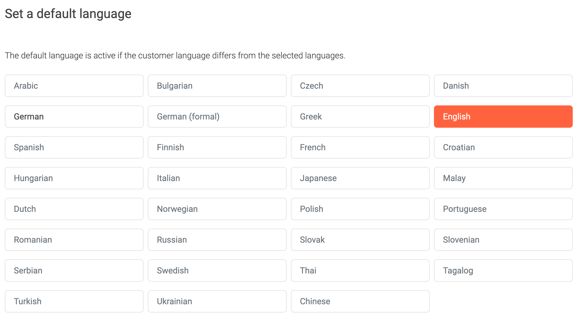The image size is (577, 317).
Task: Pick Dutch from the language options
Action: [74, 209]
